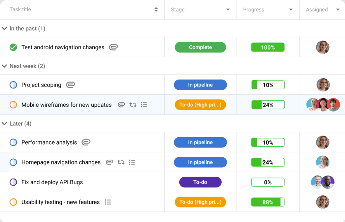Click assignee avatar for Homepage navigation changes
The height and width of the screenshot is (222, 345).
pyautogui.click(x=323, y=162)
